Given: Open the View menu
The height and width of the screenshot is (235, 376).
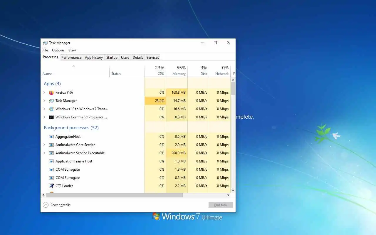Looking at the screenshot, I should (x=72, y=50).
